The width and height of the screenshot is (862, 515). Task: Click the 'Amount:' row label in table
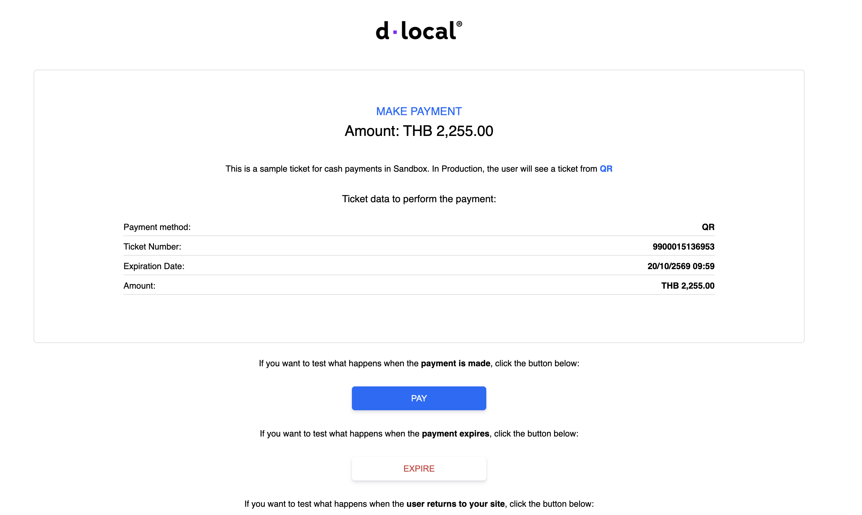pyautogui.click(x=139, y=286)
